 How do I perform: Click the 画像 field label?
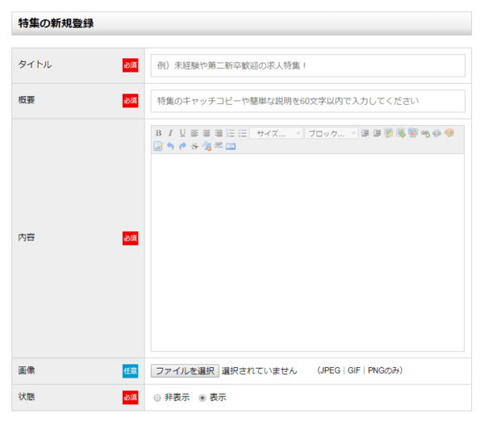(27, 370)
